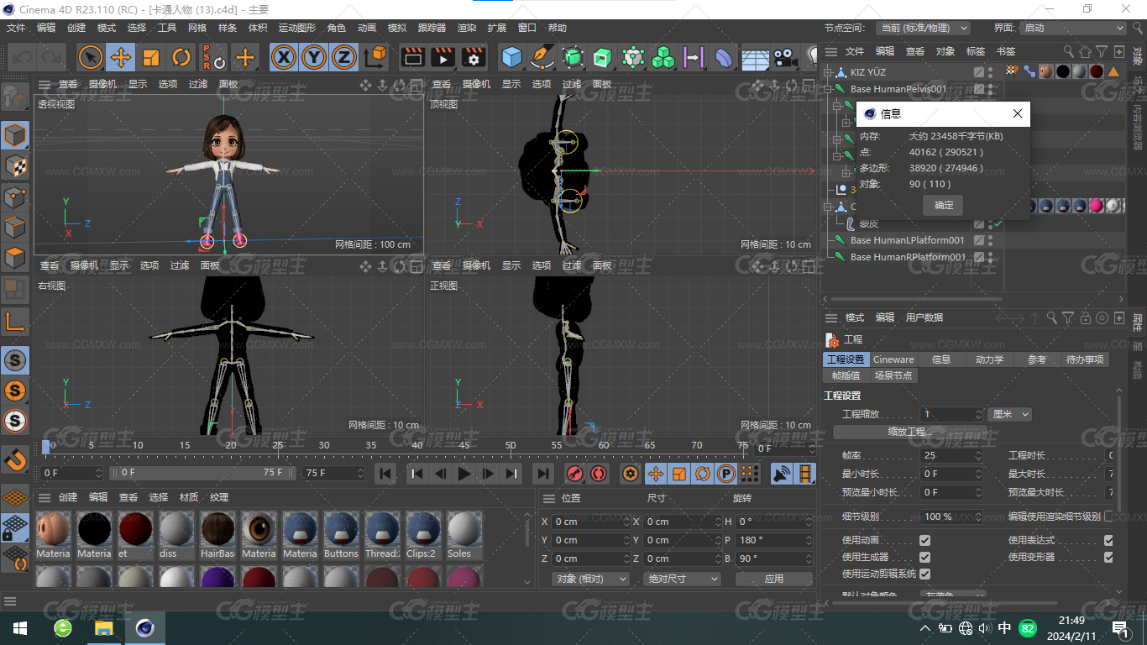Open the cloner MoGraph icon
This screenshot has width=1147, height=645.
tap(664, 57)
